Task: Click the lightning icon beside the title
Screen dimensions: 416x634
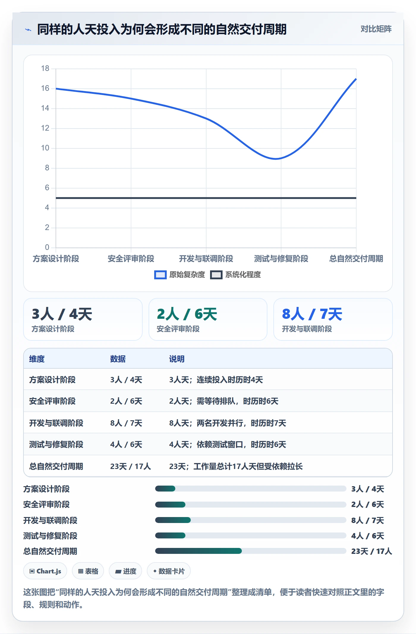Action: point(28,29)
